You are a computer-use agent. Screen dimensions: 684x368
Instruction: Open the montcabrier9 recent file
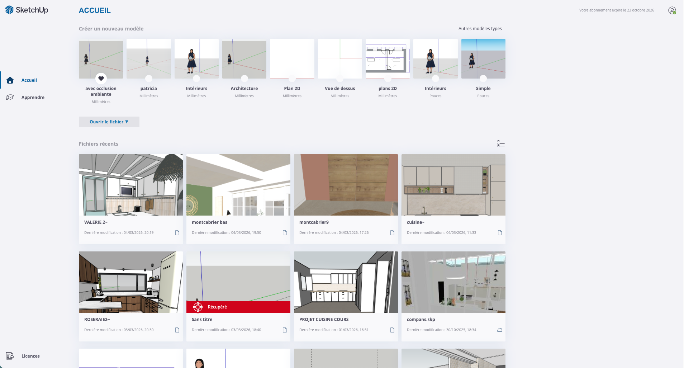(x=346, y=185)
